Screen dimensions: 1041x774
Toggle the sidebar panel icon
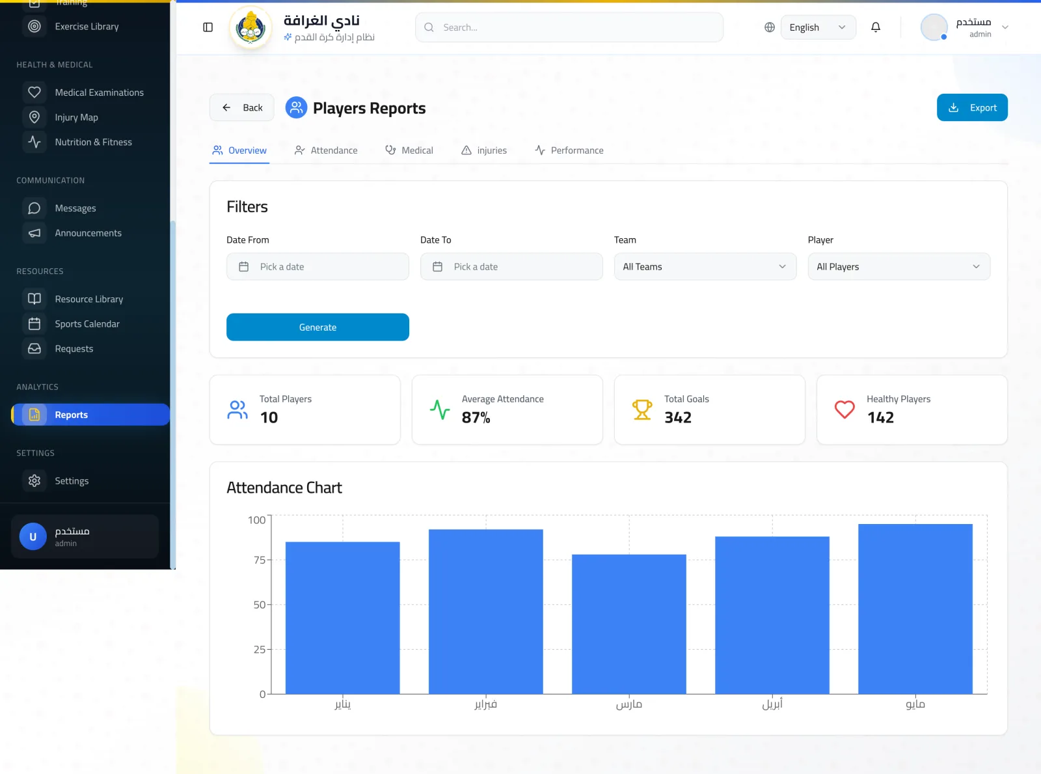point(208,27)
